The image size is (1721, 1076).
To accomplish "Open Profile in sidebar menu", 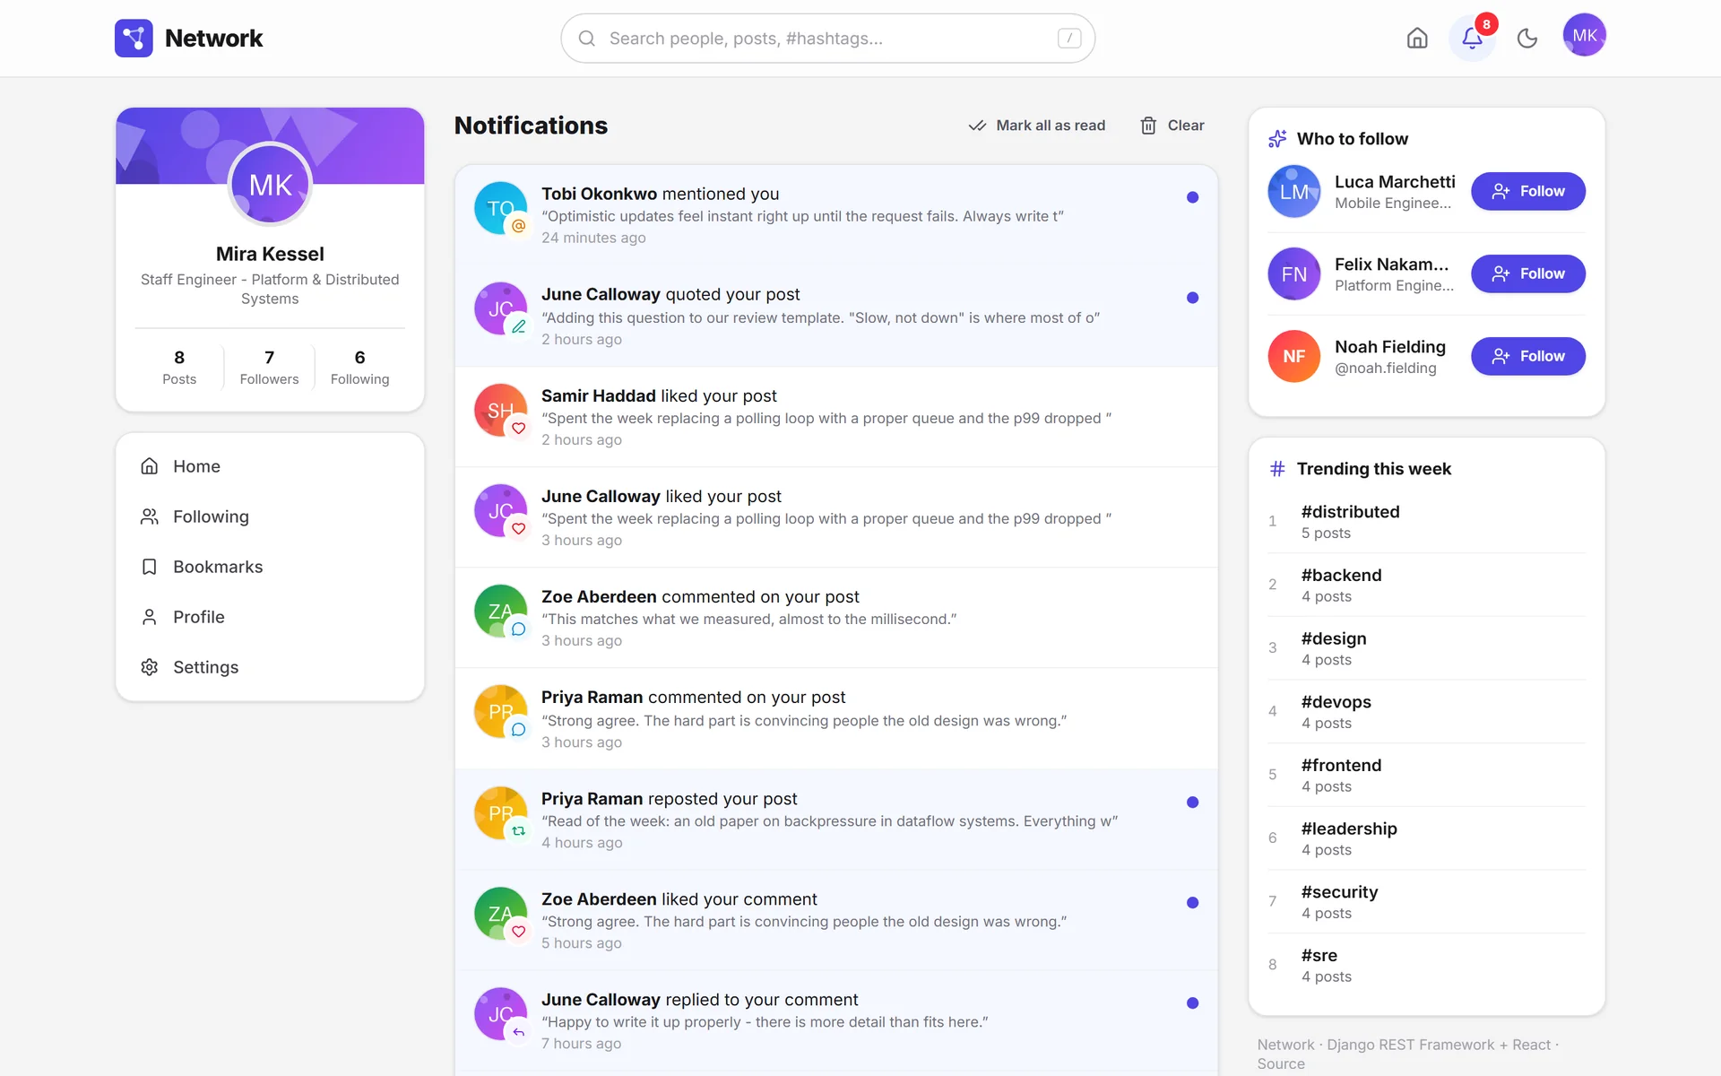I will coord(270,617).
